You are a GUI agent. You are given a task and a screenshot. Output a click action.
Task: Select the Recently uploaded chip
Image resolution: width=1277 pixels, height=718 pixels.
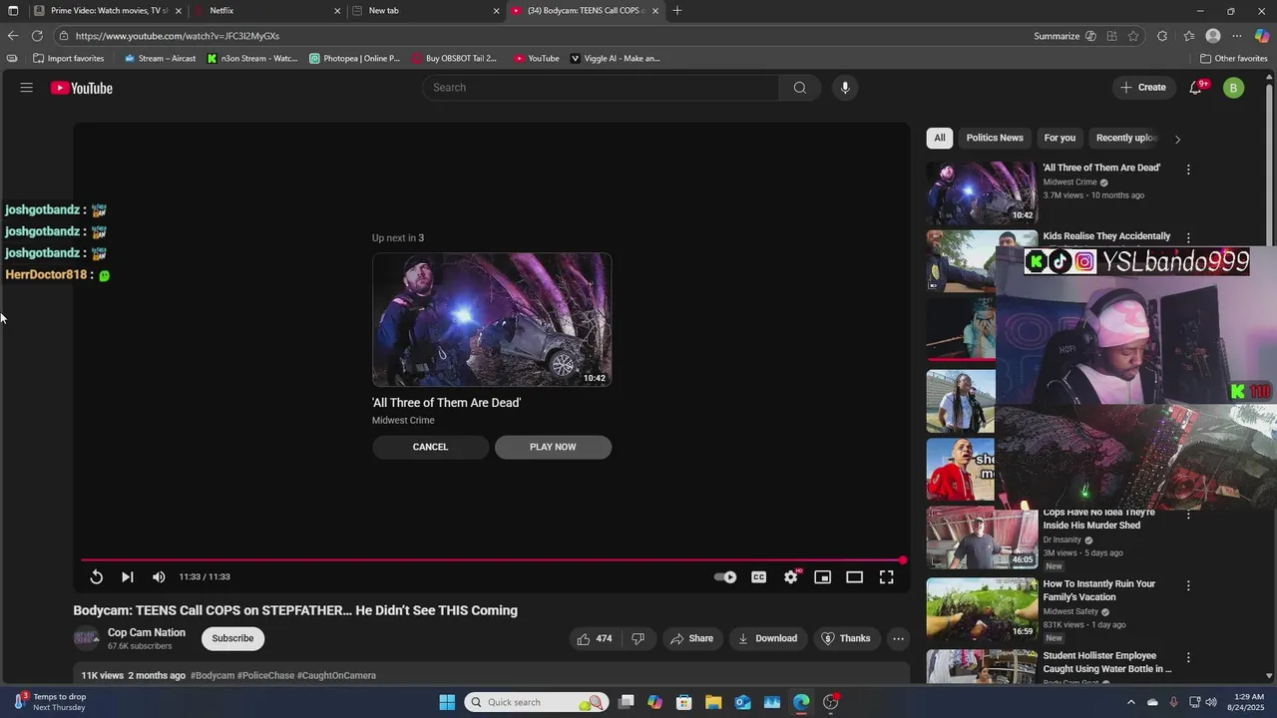(1125, 138)
